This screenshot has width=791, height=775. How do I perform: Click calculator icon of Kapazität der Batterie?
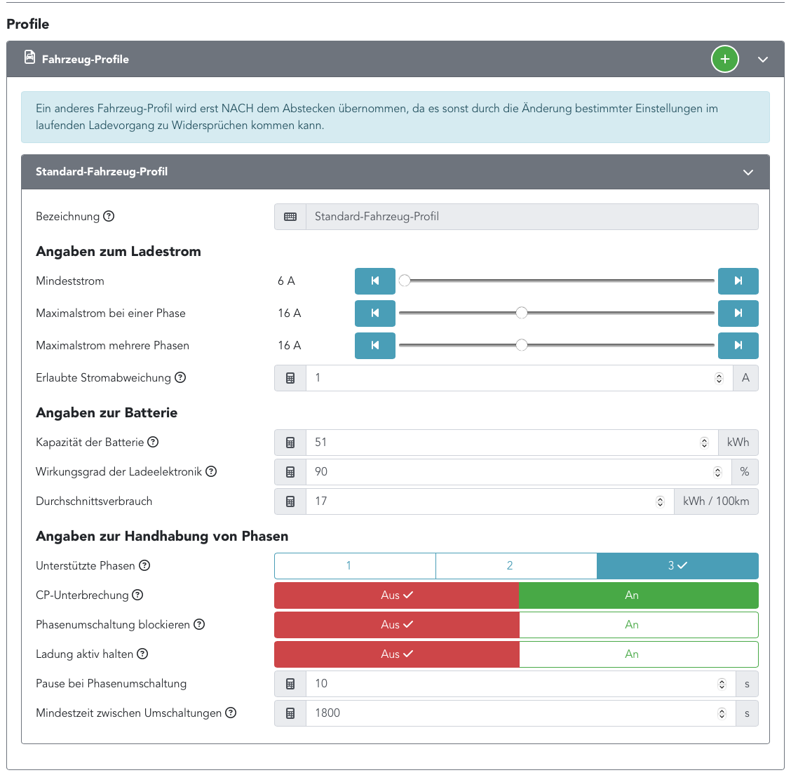coord(290,443)
